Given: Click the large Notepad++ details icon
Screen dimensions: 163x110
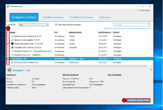Looking at the screenshot, I should (9, 70).
